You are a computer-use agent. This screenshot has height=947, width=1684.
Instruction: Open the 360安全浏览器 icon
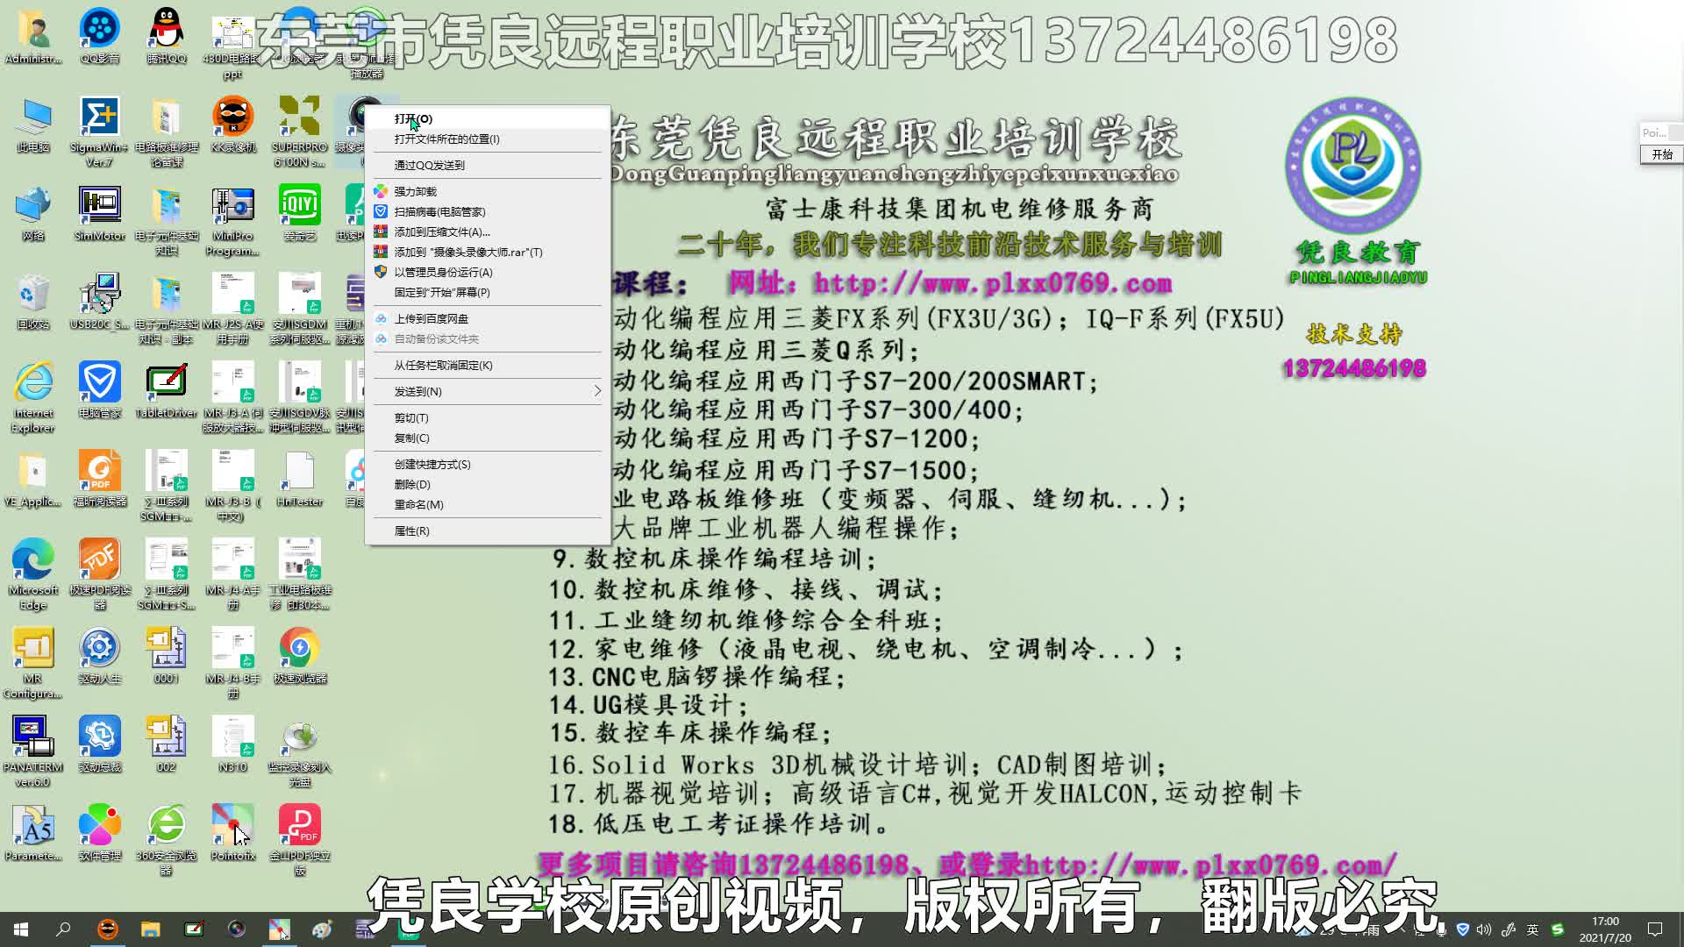pos(166,840)
